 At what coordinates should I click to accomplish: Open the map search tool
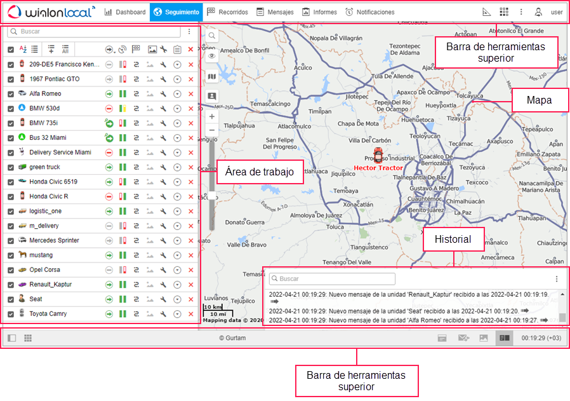pyautogui.click(x=212, y=36)
